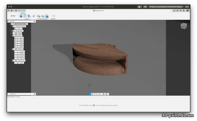The width and height of the screenshot is (197, 121).
Task: Toggle visibility of Body1
Action: pos(15,38)
